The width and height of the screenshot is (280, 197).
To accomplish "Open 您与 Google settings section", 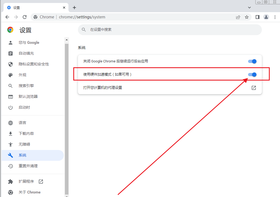I will click(x=33, y=43).
